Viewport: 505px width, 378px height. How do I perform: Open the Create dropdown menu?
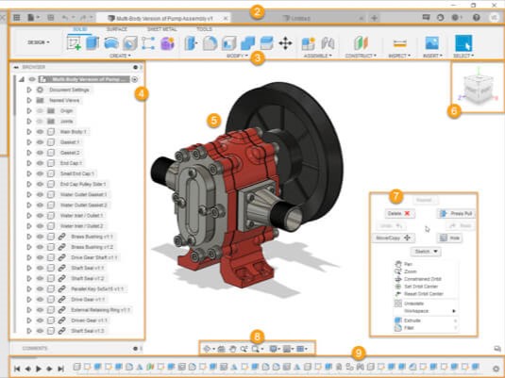pos(120,56)
